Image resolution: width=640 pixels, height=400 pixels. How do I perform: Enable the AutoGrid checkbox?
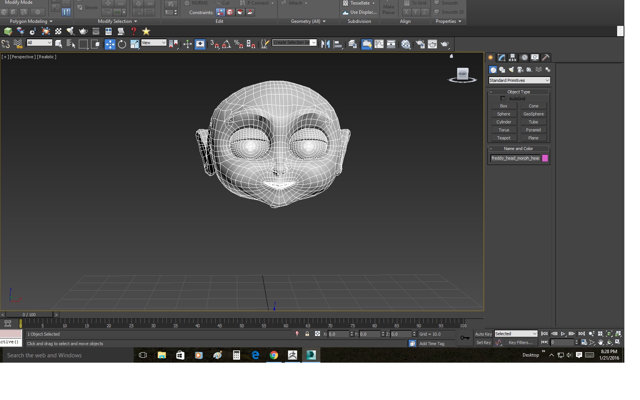click(x=503, y=99)
